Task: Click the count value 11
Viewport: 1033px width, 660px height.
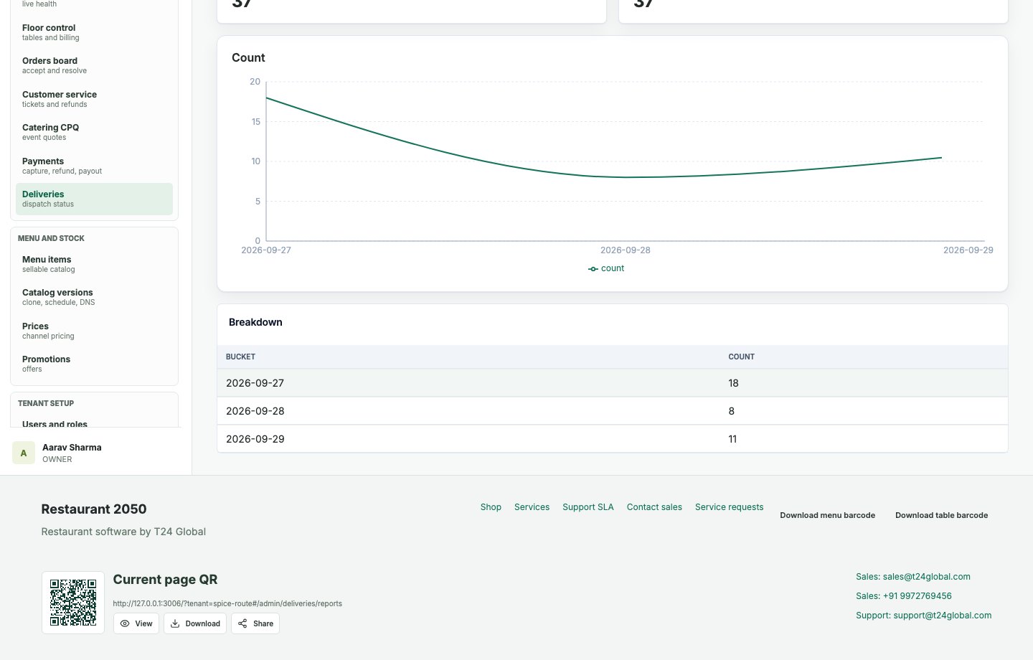Action: click(732, 439)
